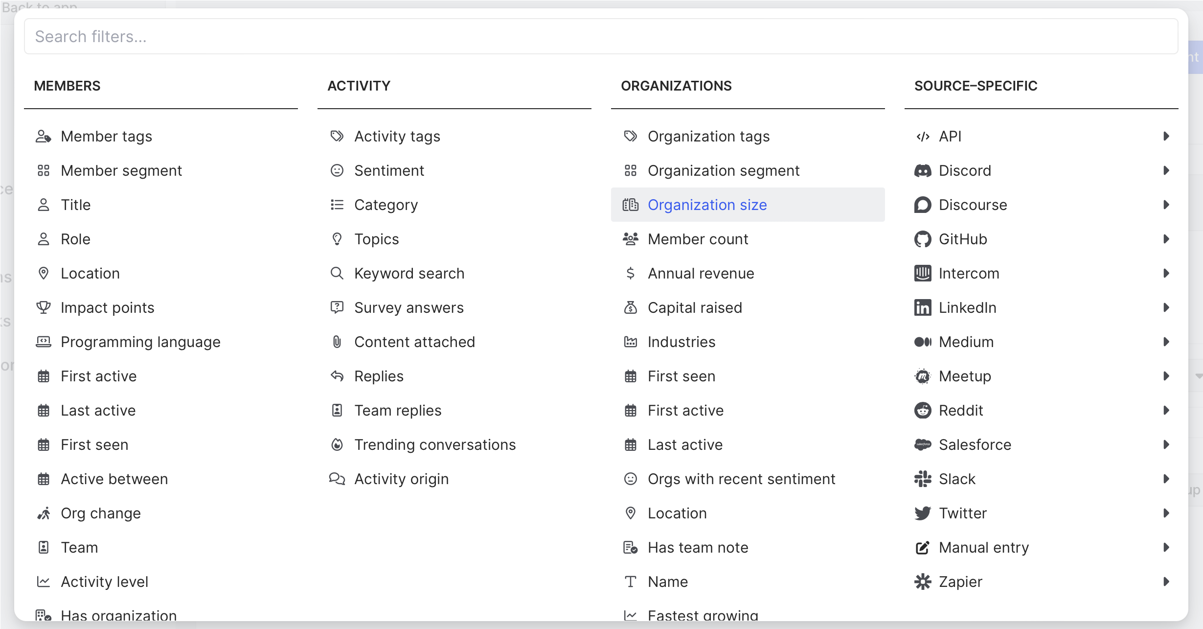The image size is (1203, 629).
Task: Expand the API submenu arrow
Action: click(1166, 137)
